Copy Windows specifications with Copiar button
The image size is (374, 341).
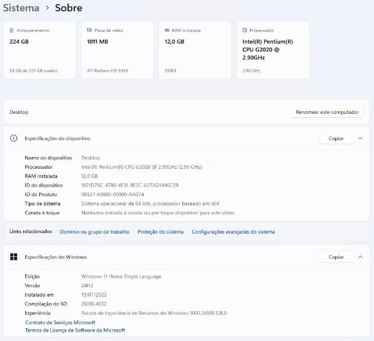[x=336, y=257]
